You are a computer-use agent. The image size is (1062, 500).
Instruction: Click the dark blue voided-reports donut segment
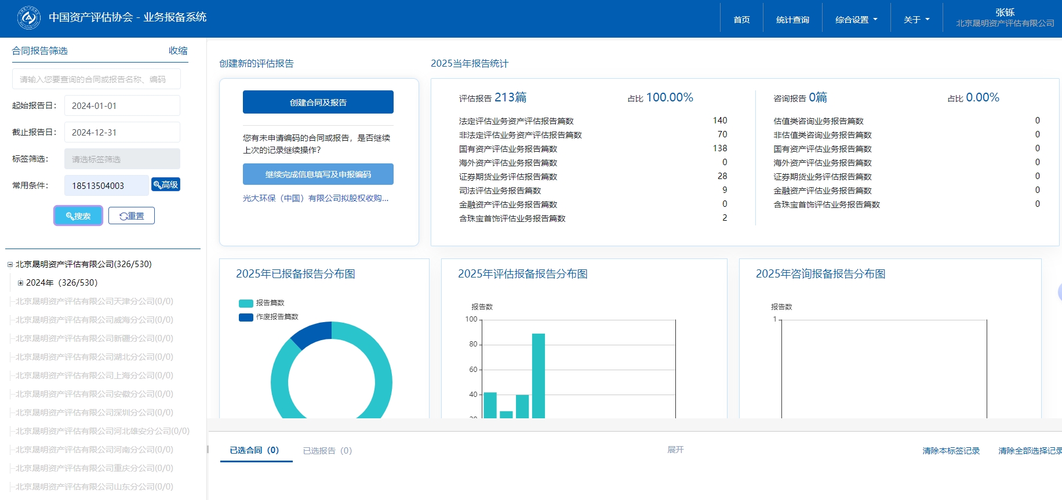click(312, 334)
